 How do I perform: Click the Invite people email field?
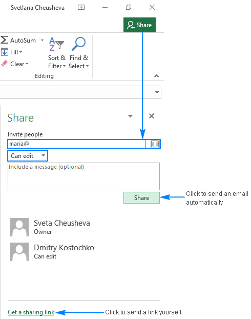click(77, 144)
